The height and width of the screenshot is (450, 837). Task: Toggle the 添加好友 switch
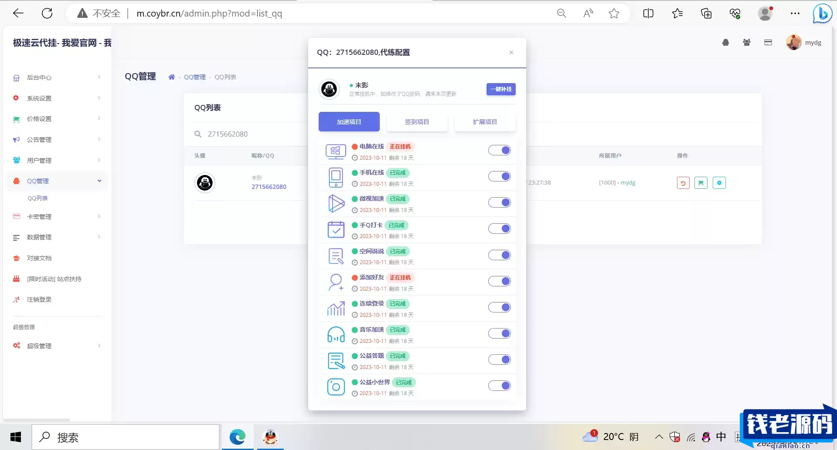(x=500, y=282)
